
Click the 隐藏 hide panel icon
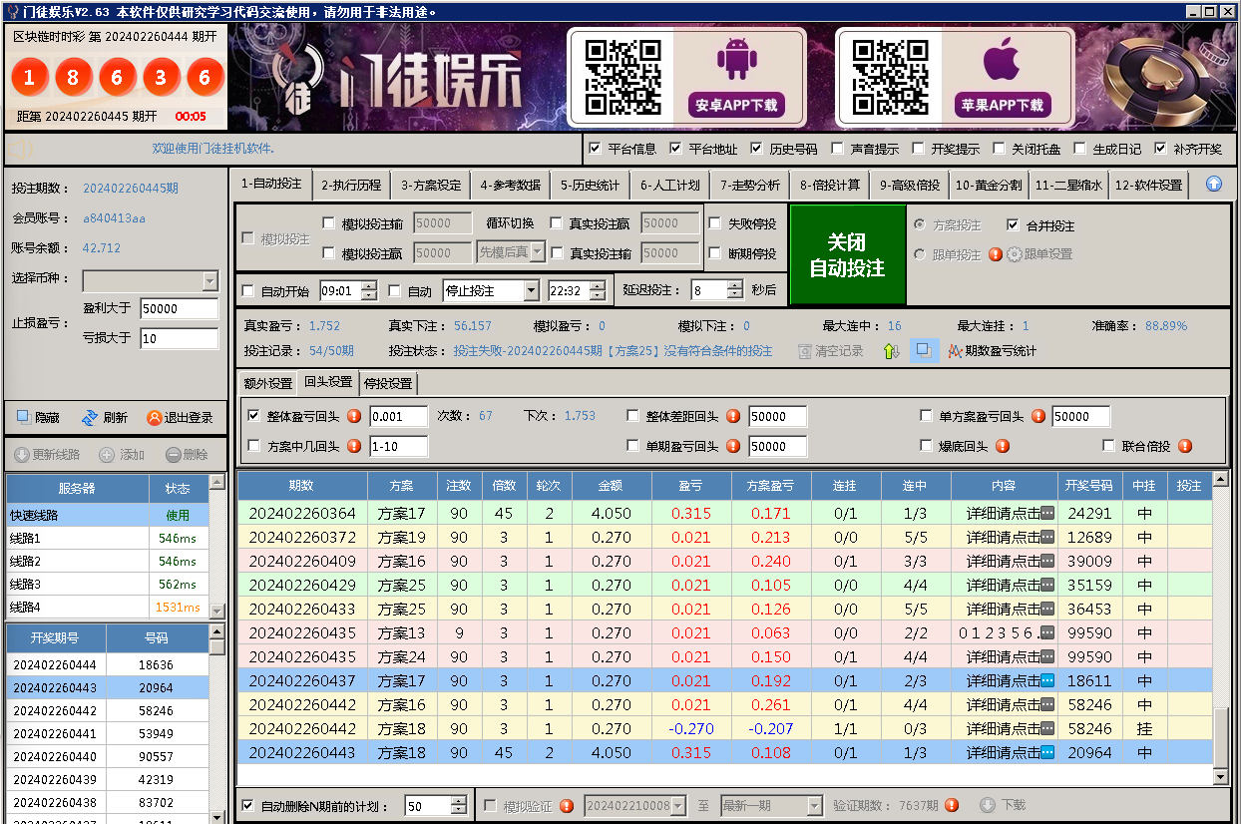click(23, 418)
